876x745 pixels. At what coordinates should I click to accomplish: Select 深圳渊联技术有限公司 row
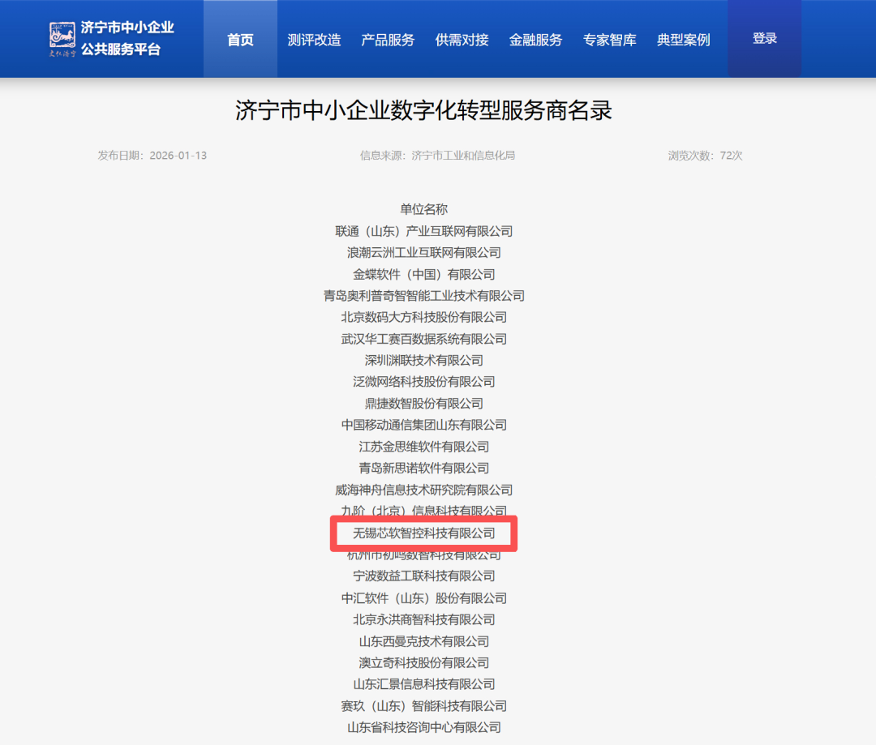coord(423,360)
